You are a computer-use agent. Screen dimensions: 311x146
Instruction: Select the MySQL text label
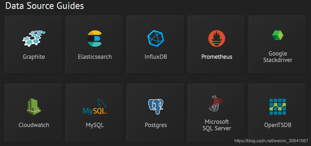[x=95, y=125]
